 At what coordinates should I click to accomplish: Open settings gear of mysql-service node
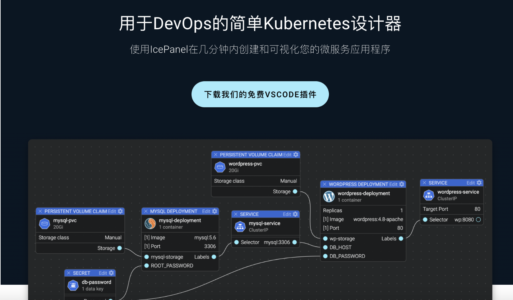(x=295, y=214)
